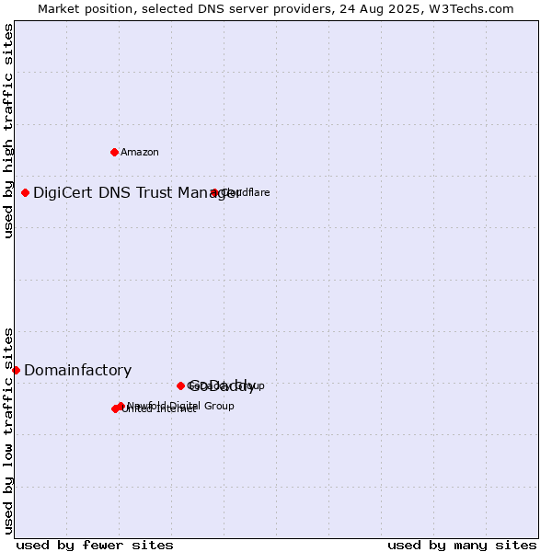
Task: Click the red marker for GoDaddy Group
Action: coord(180,385)
